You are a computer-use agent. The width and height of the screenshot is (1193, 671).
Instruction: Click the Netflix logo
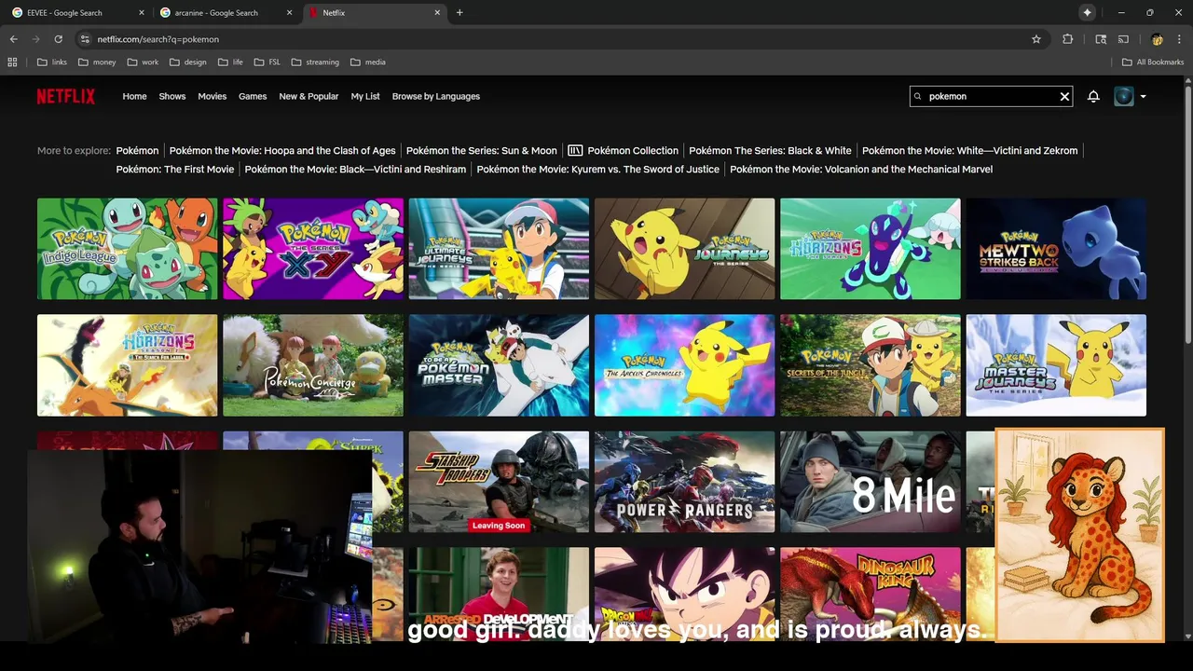coord(65,96)
